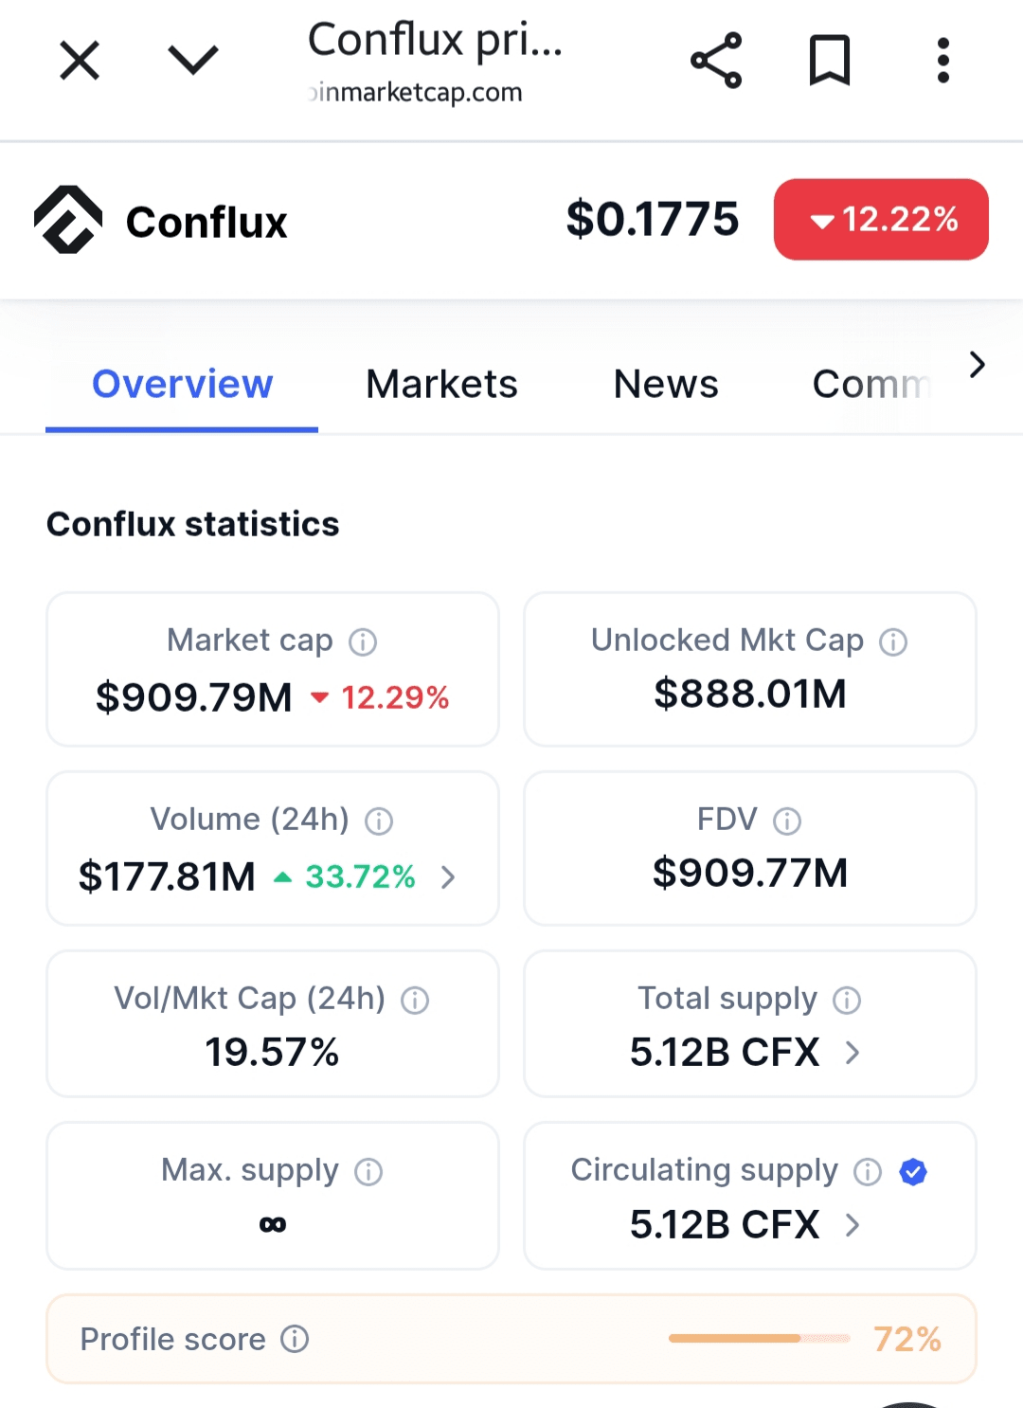This screenshot has height=1408, width=1023.
Task: Click the red 12.22% change badge
Action: 881,219
